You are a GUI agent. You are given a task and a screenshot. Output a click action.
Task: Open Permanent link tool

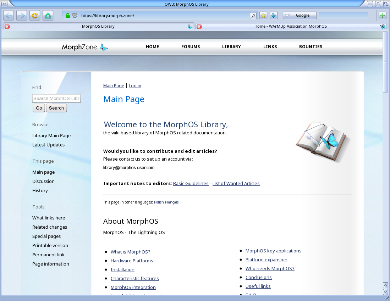coord(48,255)
